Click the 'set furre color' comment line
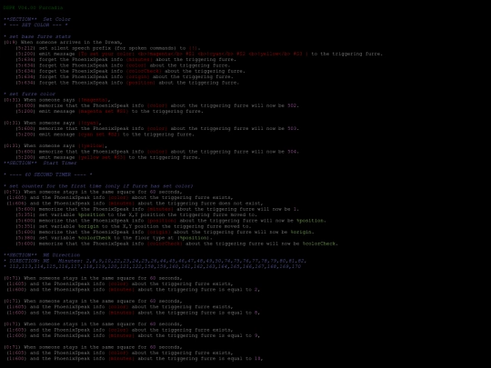 (x=29, y=94)
